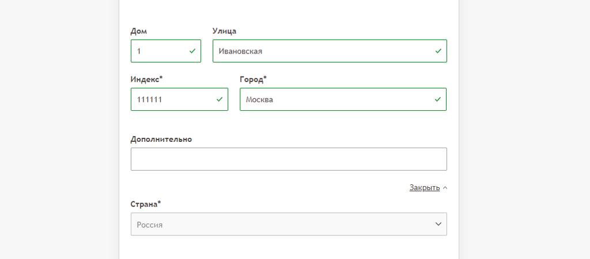Focus the Индекс field with 111111
Viewport: 590px width, 259px height.
point(180,99)
